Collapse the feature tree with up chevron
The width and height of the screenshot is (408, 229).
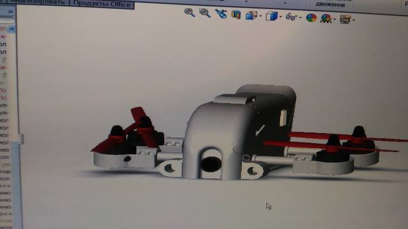point(11,29)
